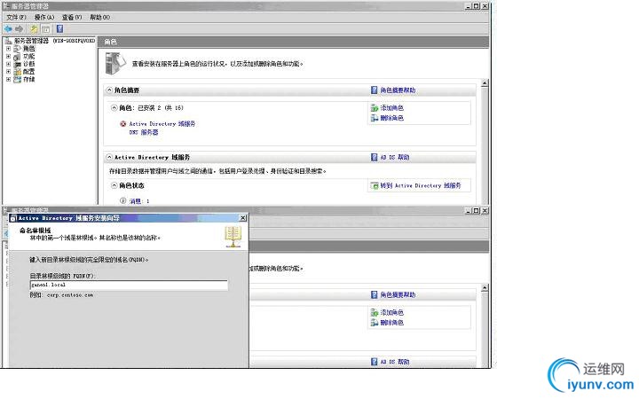Click 转到 Active Directory 域服务 link
Screen dimensions: 639x399
tap(421, 185)
